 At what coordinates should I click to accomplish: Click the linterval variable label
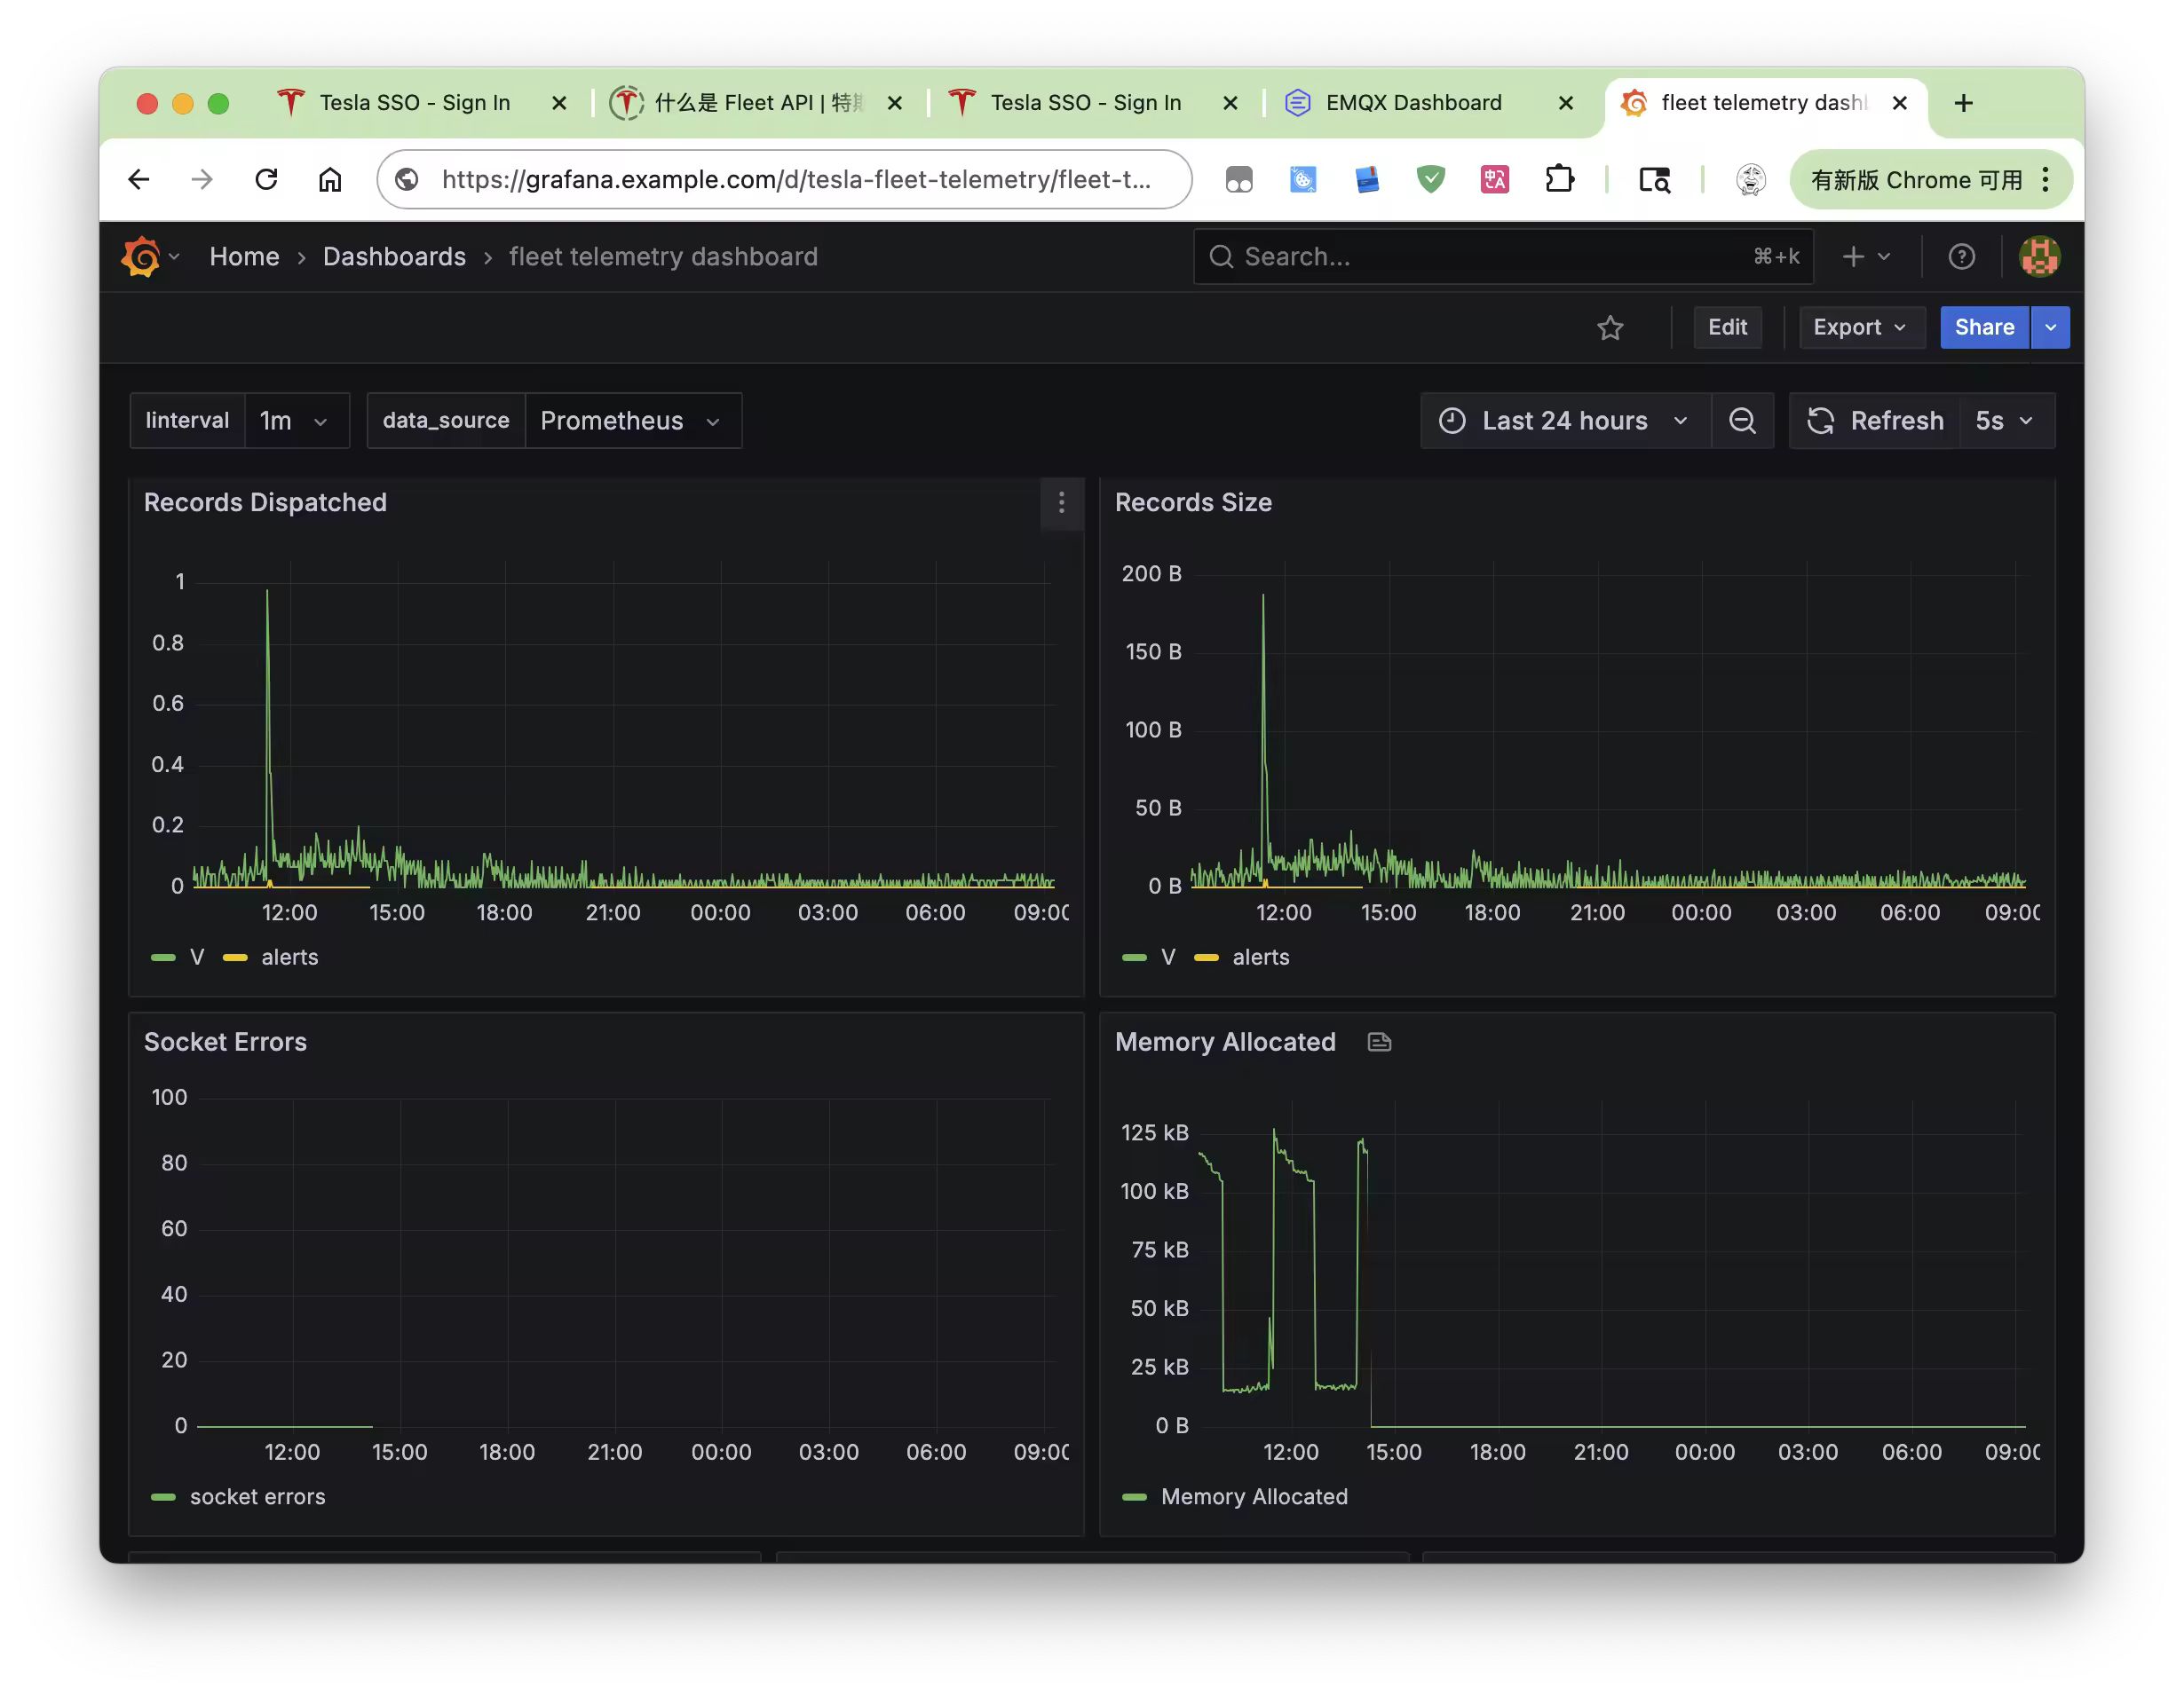[x=187, y=421]
